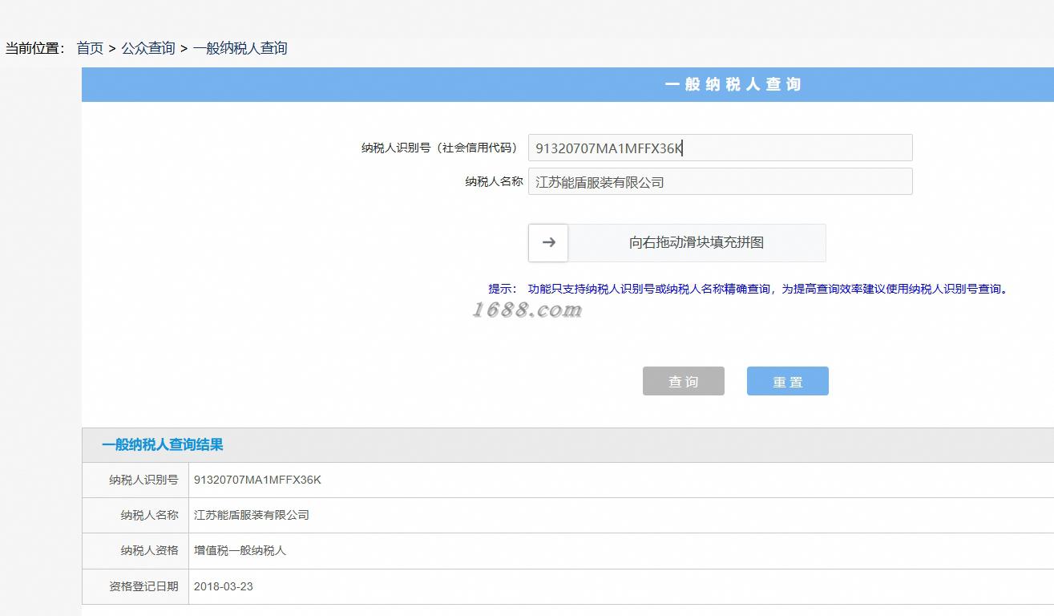This screenshot has height=616, width=1054.
Task: Click the 查询 search button
Action: click(684, 381)
